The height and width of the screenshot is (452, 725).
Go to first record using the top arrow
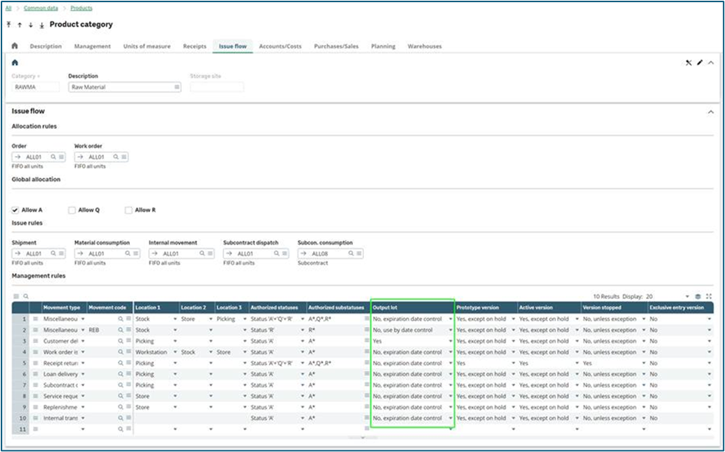[x=10, y=25]
